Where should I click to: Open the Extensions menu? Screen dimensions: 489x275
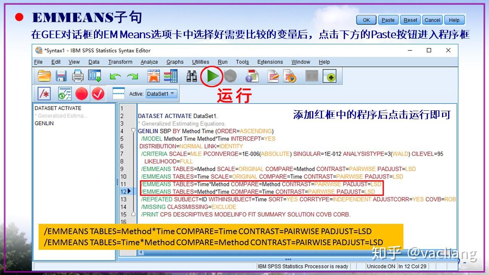pyautogui.click(x=270, y=61)
